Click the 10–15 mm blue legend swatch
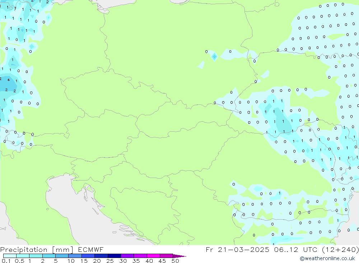 coord(75,256)
